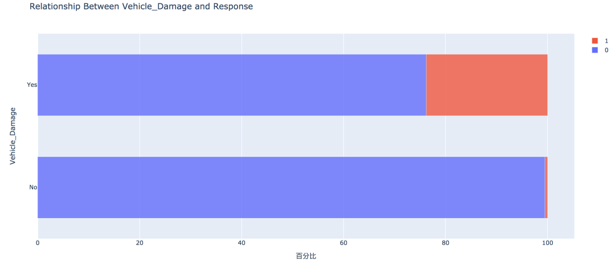Click the thin red segment of No bar
The width and height of the screenshot is (615, 263).
pos(546,187)
